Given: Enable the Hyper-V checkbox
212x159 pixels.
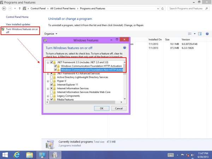Looking at the screenshot, I should pyautogui.click(x=51, y=81).
